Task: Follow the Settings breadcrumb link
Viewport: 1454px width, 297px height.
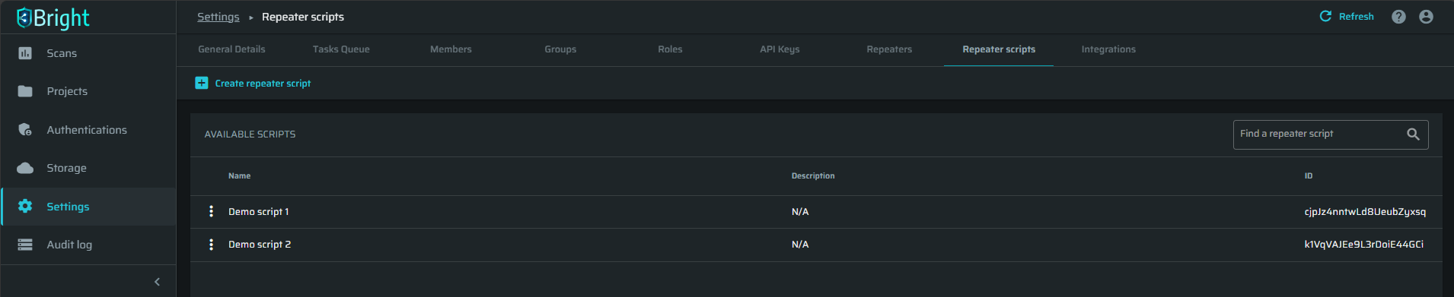Action: point(218,17)
